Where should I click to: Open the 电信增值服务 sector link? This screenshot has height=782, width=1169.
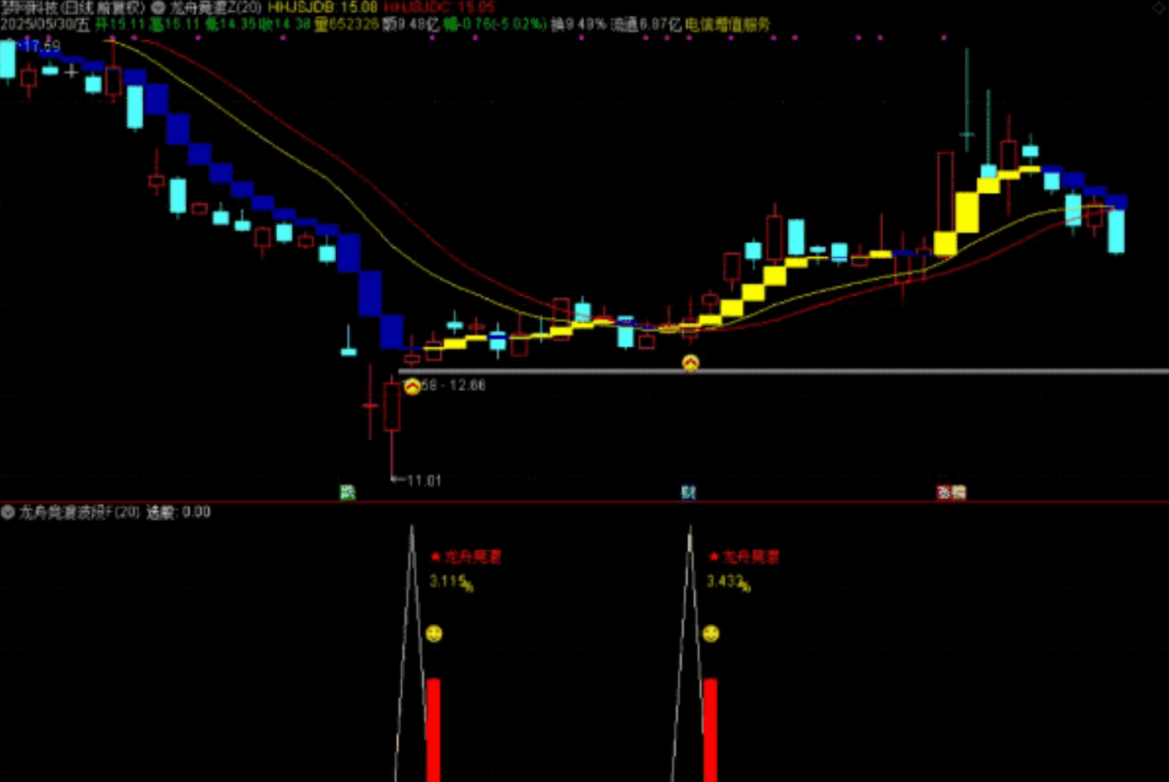[727, 25]
